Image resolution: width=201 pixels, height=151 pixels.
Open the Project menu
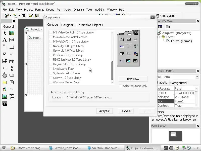coord(28,10)
